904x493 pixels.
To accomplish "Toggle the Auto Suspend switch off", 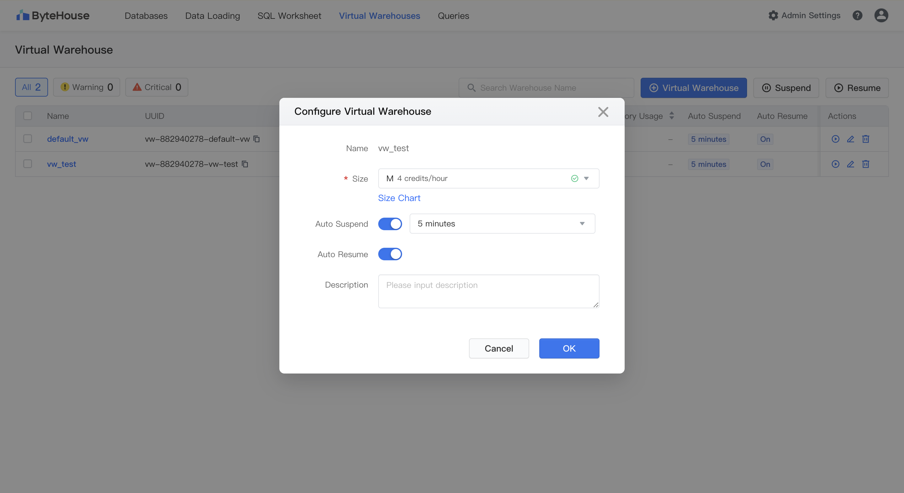I will click(x=390, y=224).
